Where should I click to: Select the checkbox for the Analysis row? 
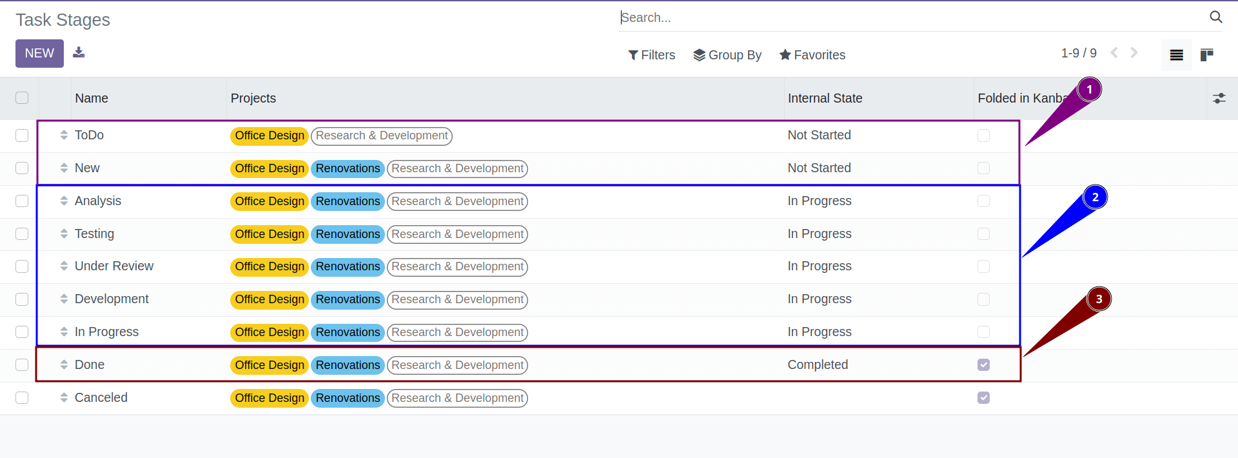[x=22, y=201]
